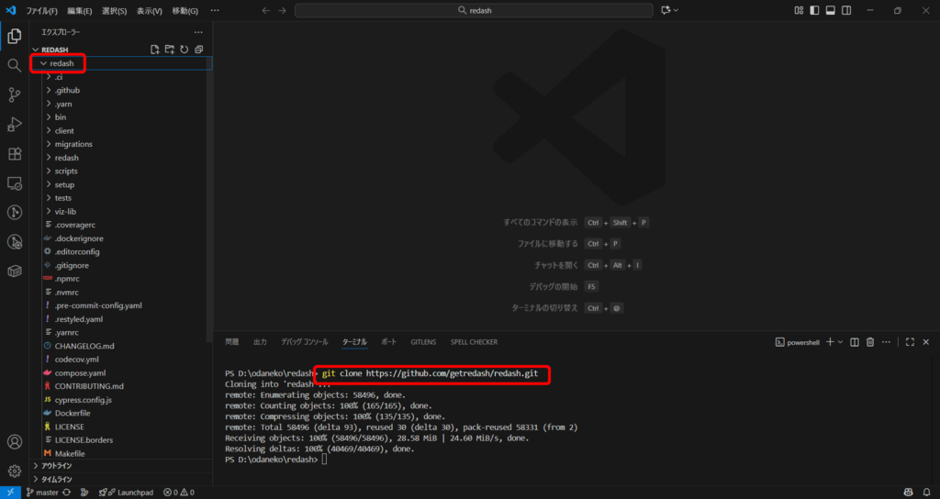Open the new terminal profile dropdown arrow

point(841,342)
